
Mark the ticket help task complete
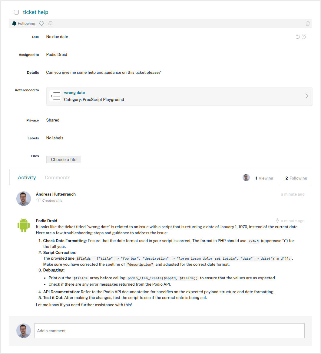point(16,12)
